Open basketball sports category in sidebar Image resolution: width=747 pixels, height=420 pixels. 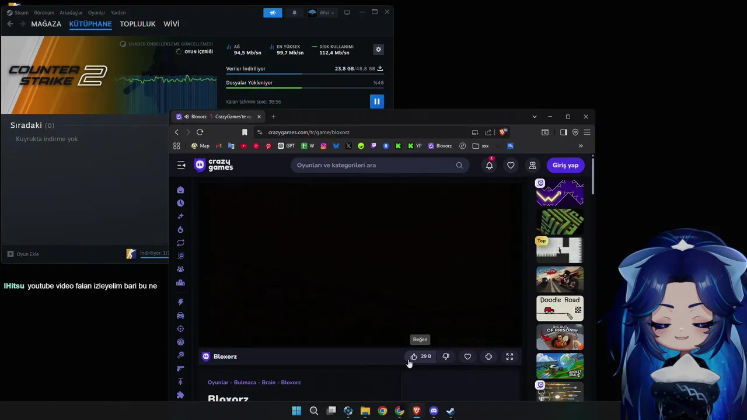point(180,342)
